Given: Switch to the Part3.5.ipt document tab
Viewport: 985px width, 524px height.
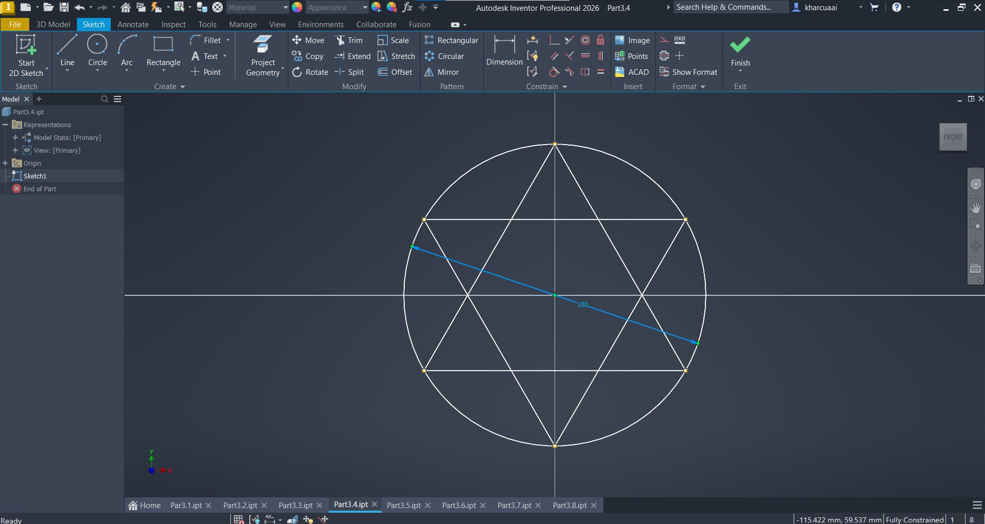Looking at the screenshot, I should [x=403, y=506].
